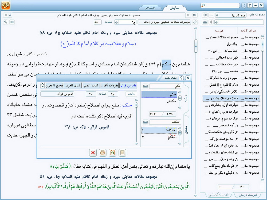Open virtual keyboard next to root word field
Screen dimensions: 267x200
point(145,86)
